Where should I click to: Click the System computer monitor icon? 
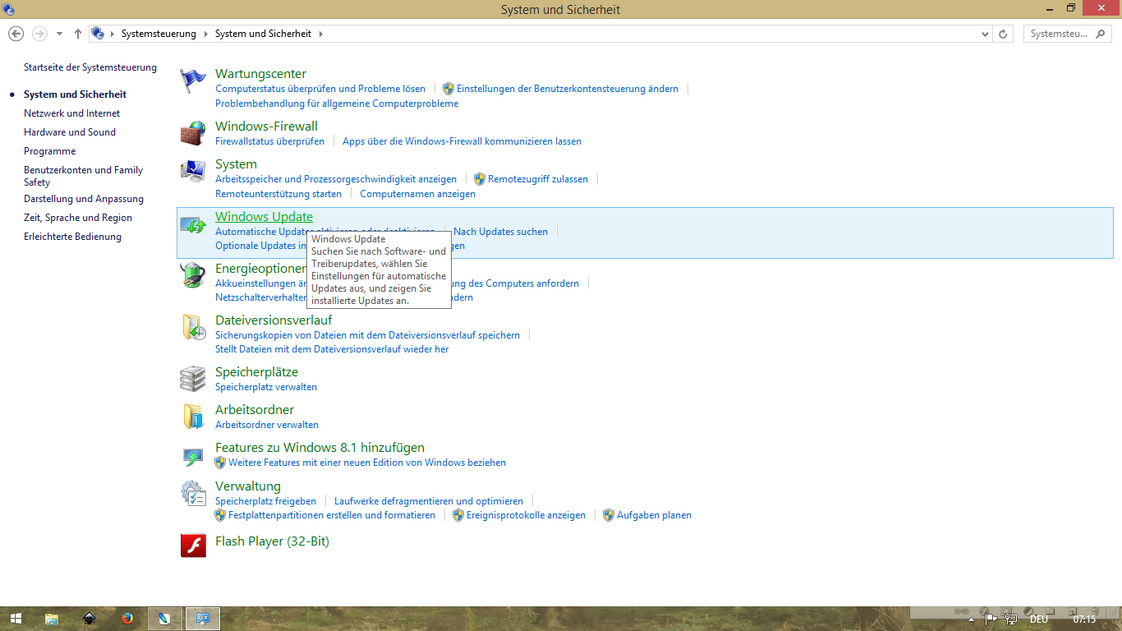(x=193, y=171)
